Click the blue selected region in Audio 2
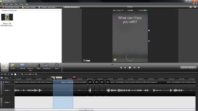Viewport: 198px width, 111px height. click(63, 102)
